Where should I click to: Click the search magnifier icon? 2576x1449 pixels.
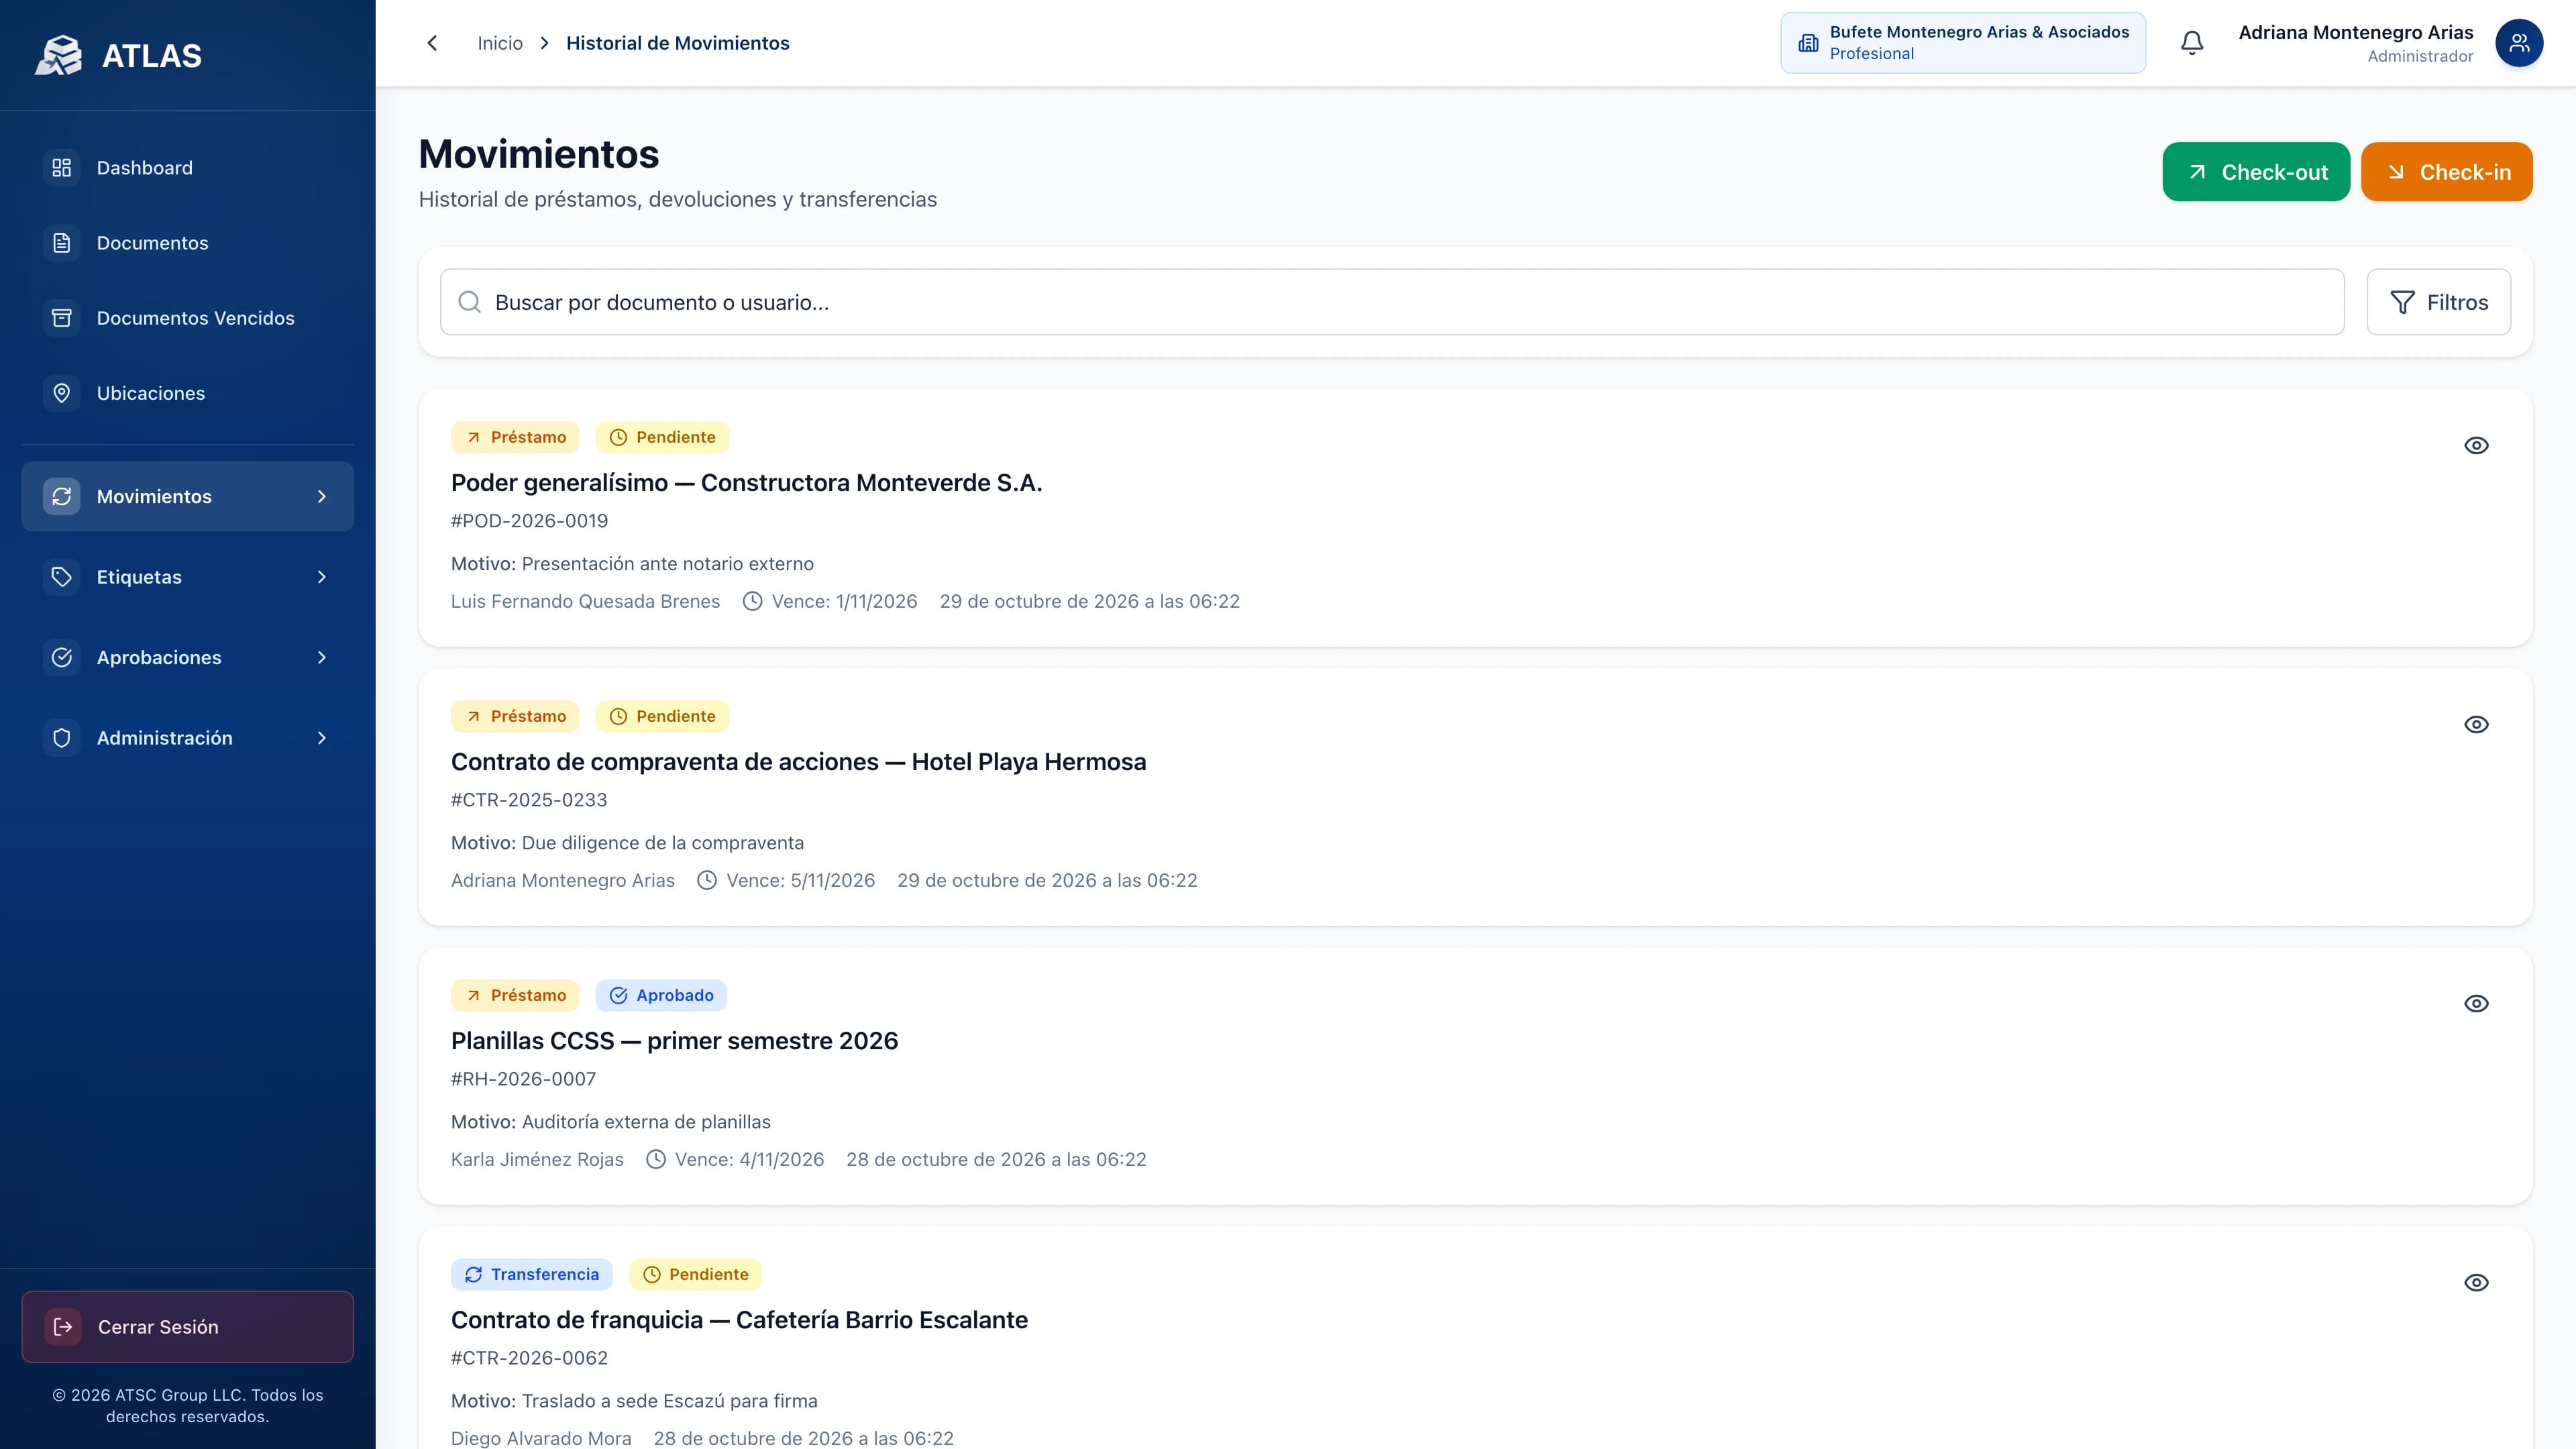point(469,302)
